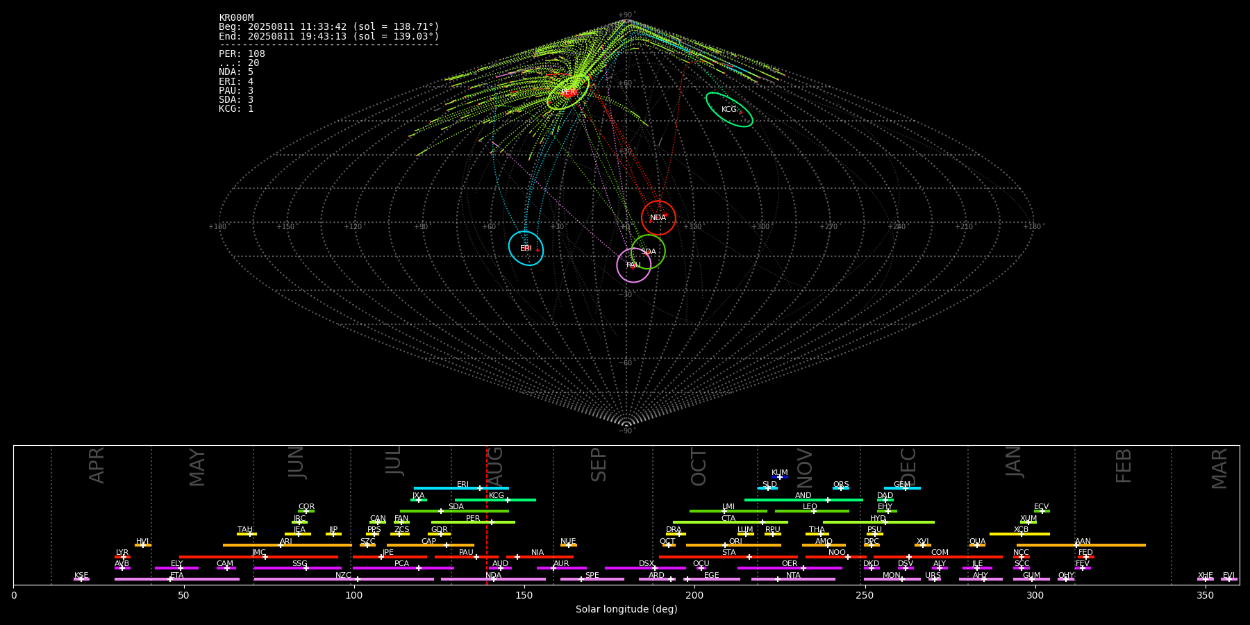Click the '...: 20' sporadic count line
The image size is (1250, 625).
pyautogui.click(x=239, y=62)
